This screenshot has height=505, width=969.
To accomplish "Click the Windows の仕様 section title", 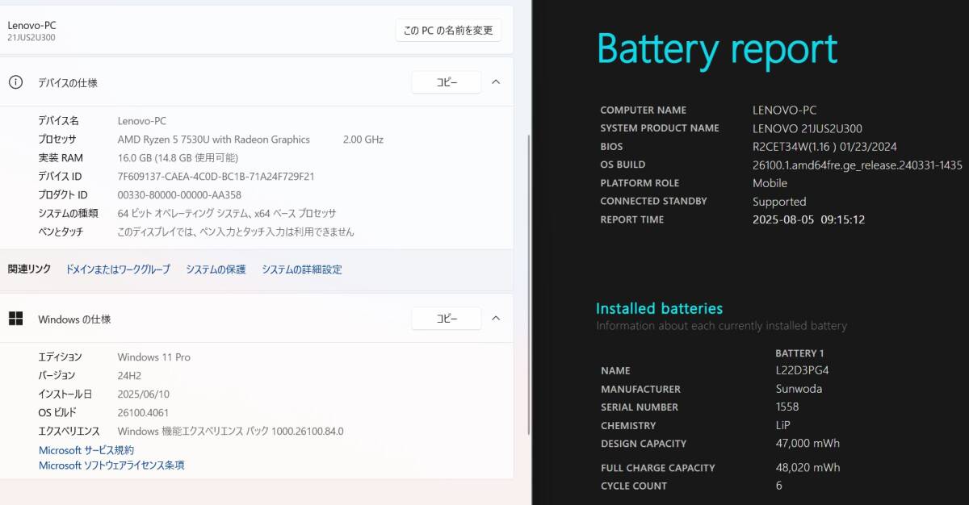I will click(x=74, y=319).
